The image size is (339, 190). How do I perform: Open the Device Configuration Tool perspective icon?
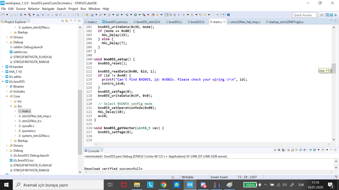pos(331,15)
